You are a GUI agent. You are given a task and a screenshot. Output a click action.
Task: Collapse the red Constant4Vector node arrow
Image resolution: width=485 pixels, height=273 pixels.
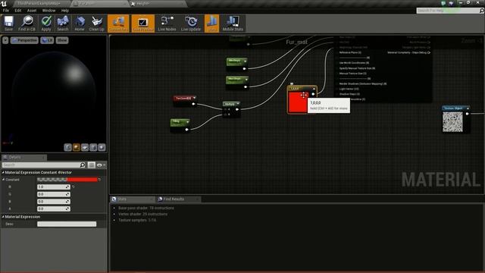coord(314,89)
